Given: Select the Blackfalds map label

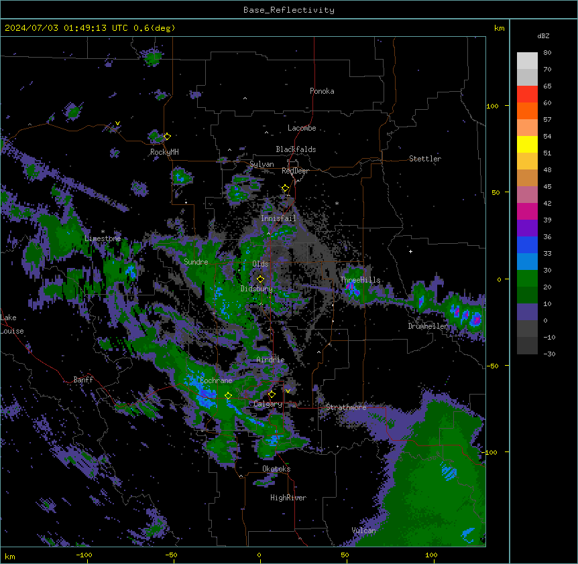Looking at the screenshot, I should [x=296, y=149].
